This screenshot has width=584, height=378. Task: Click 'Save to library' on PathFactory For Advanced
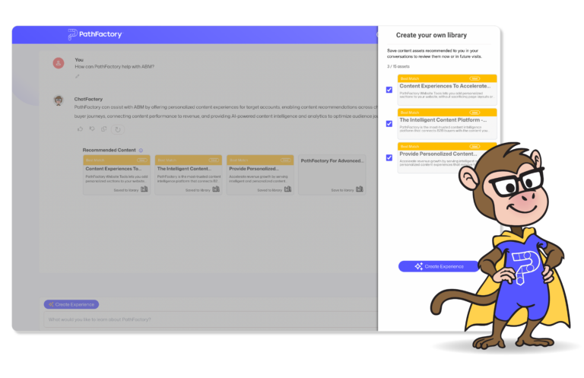pyautogui.click(x=342, y=190)
